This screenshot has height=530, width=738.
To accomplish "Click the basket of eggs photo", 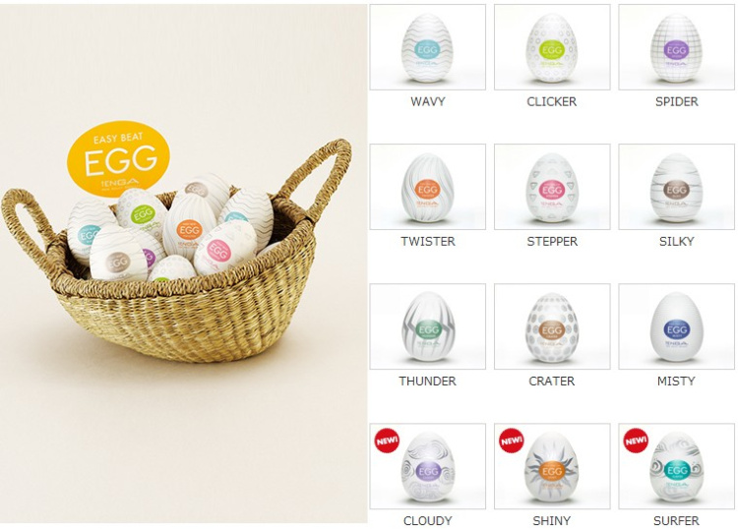I will pos(184,264).
